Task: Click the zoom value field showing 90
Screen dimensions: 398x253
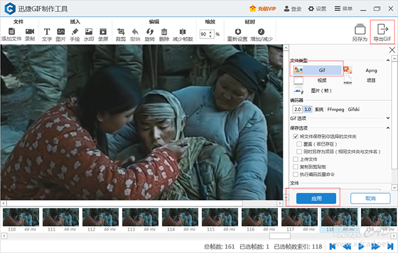Action: coord(204,34)
